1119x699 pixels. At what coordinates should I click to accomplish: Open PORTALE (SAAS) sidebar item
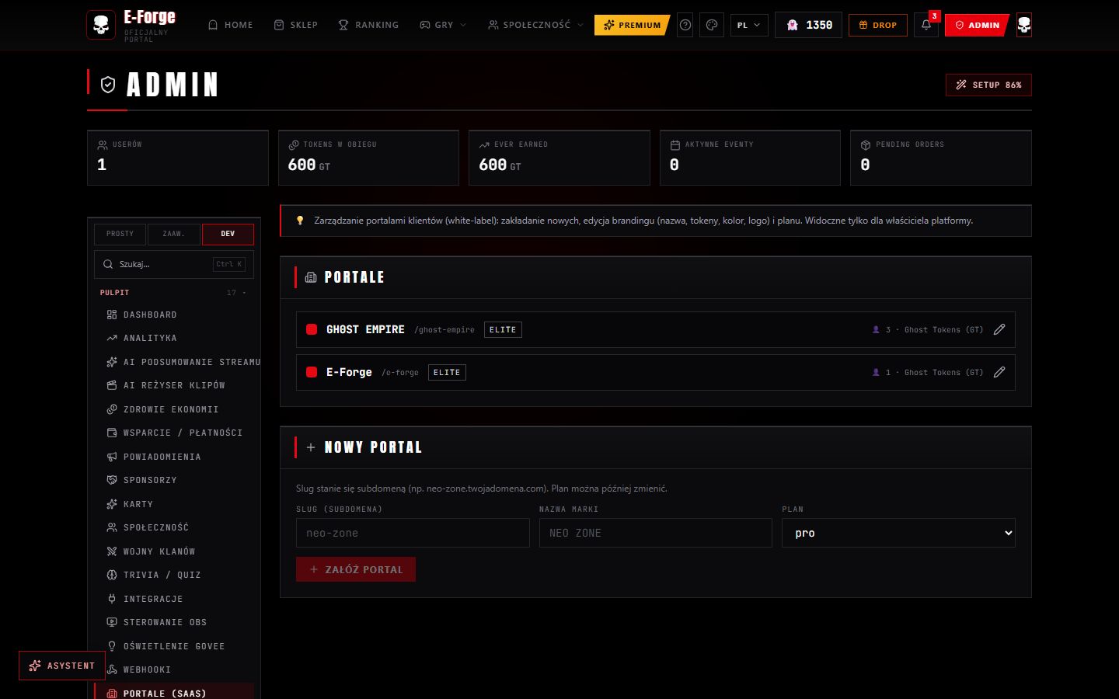tap(174, 691)
